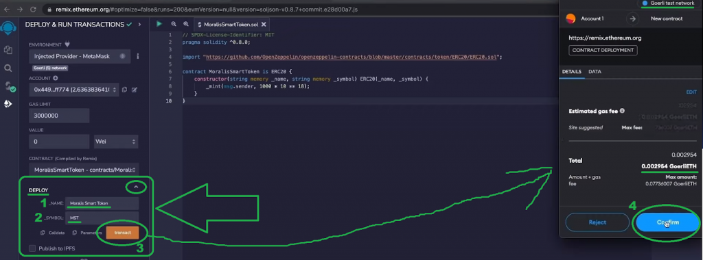Open the Environment dropdown Injected Provider - MetaMask

[80, 56]
